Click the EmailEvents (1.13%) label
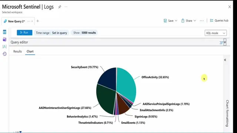237x133 pixels. click(x=133, y=123)
